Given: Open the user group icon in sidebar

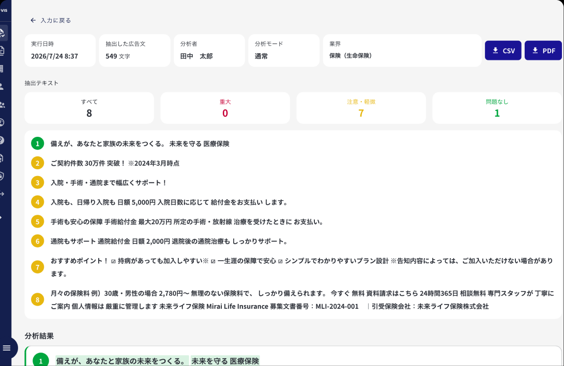Looking at the screenshot, I should [x=2, y=104].
